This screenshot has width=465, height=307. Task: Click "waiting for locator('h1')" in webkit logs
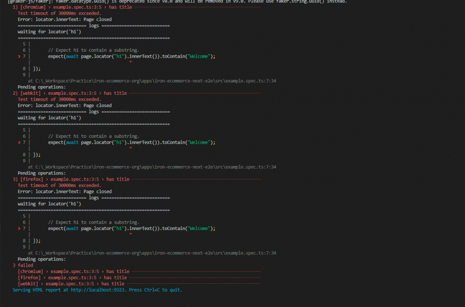pyautogui.click(x=49, y=118)
